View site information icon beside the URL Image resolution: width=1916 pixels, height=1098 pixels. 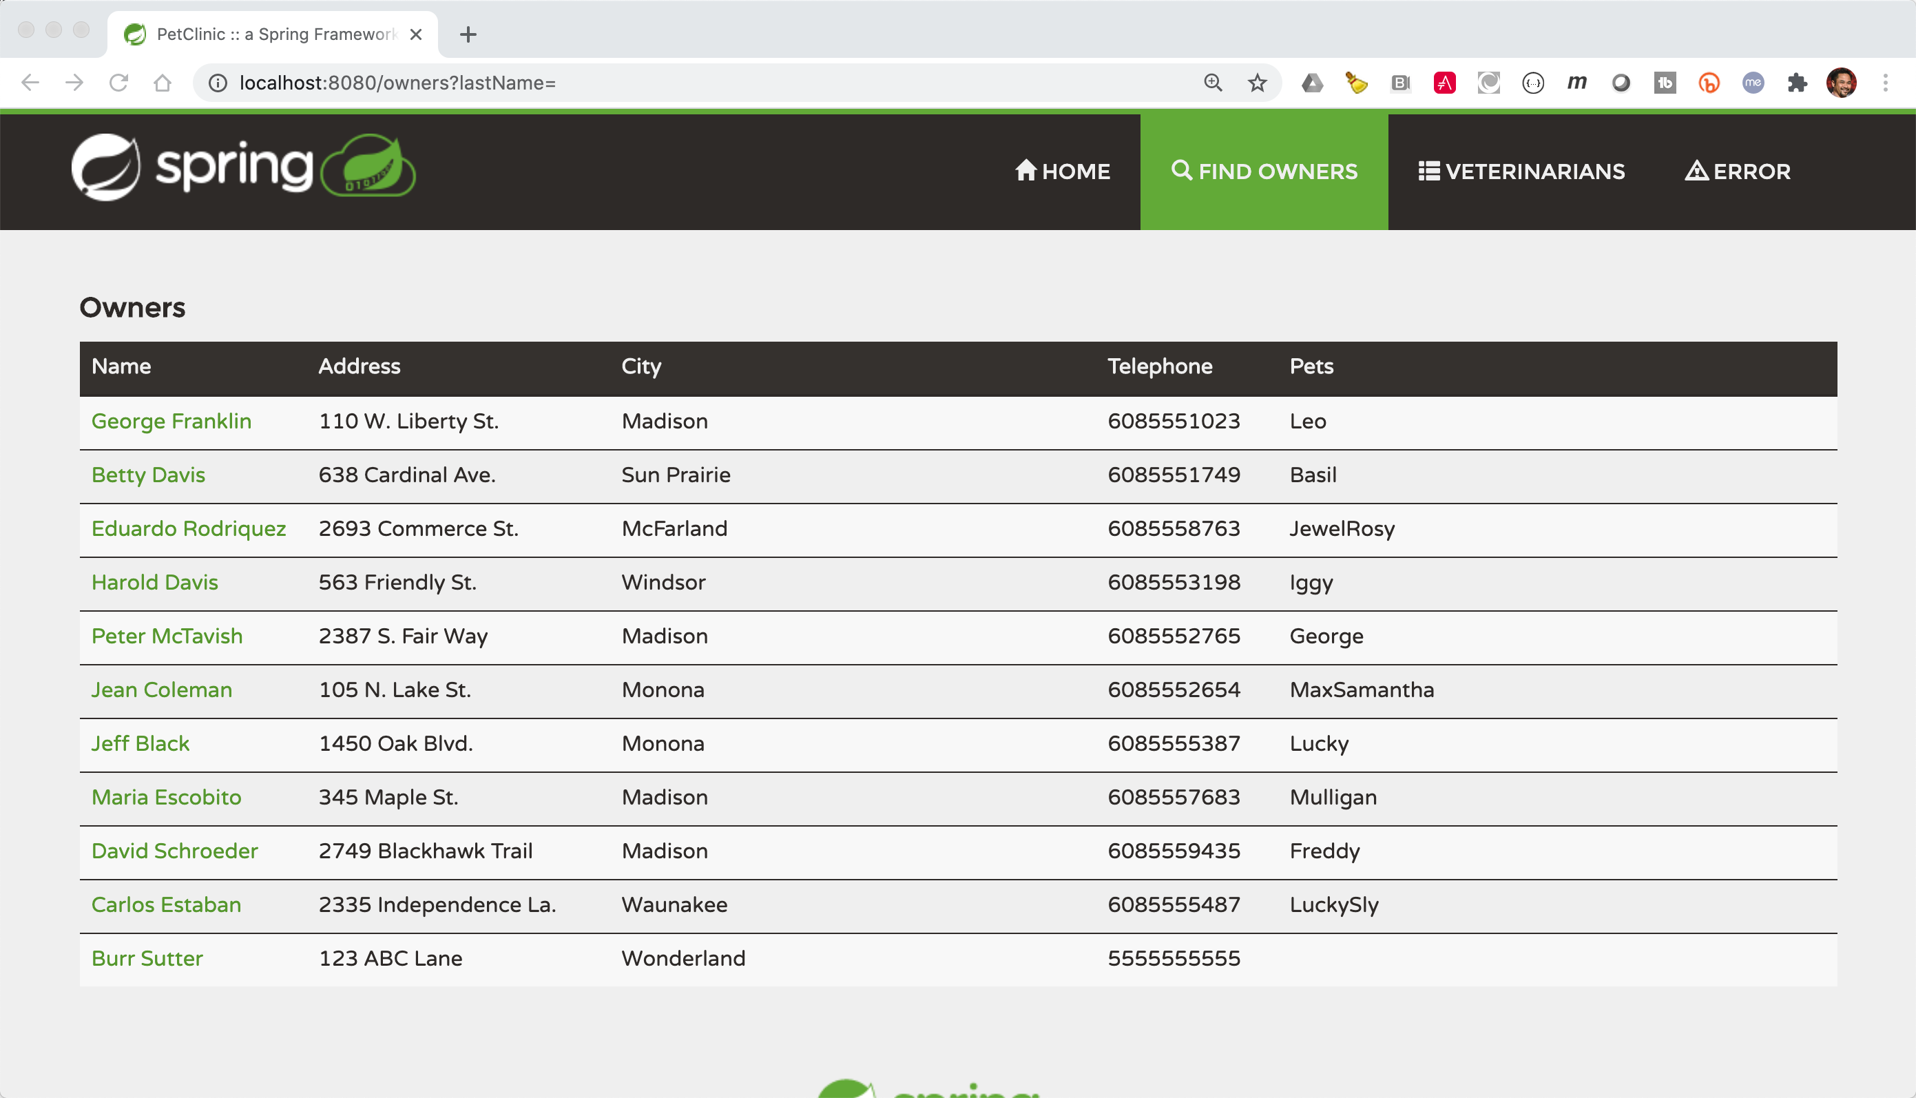point(218,82)
